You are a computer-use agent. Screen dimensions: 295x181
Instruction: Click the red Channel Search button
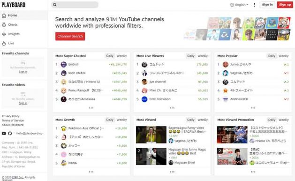tap(70, 36)
